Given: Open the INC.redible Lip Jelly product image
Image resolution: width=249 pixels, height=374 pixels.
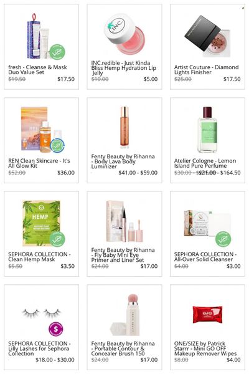Looking at the screenshot, I should pos(125,33).
